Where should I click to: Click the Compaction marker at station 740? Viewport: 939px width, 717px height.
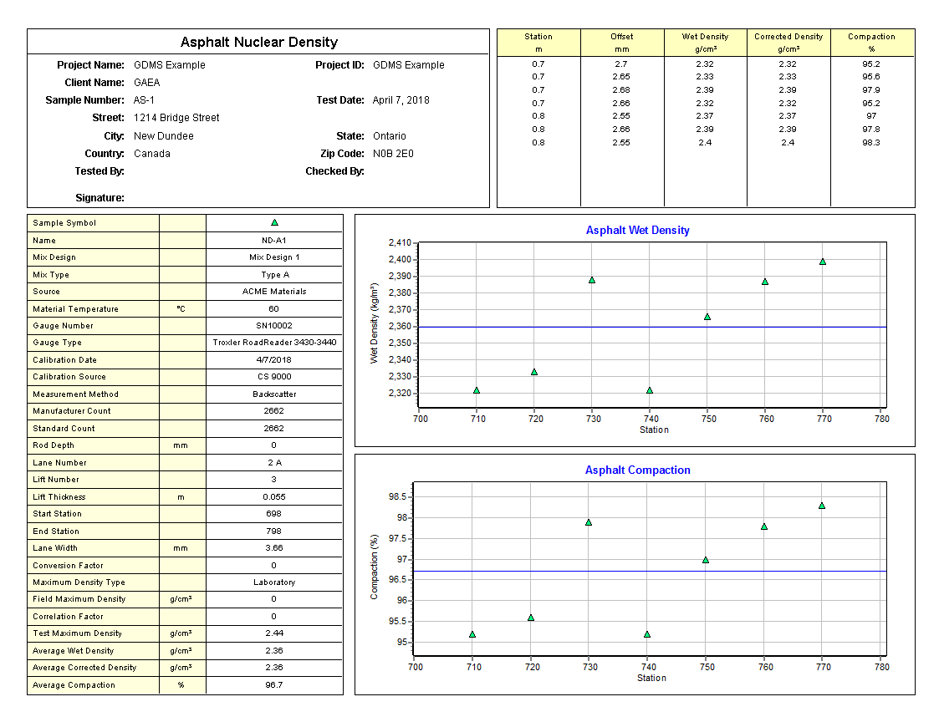pyautogui.click(x=647, y=634)
